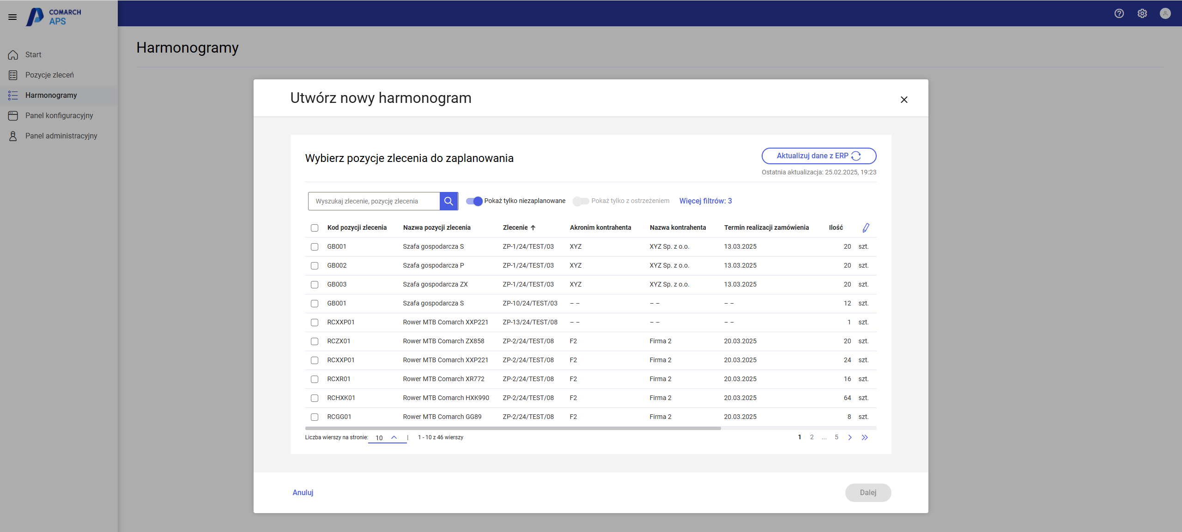The image size is (1182, 532).
Task: Click Rower MTB Comarch XR772 cell
Action: click(443, 379)
